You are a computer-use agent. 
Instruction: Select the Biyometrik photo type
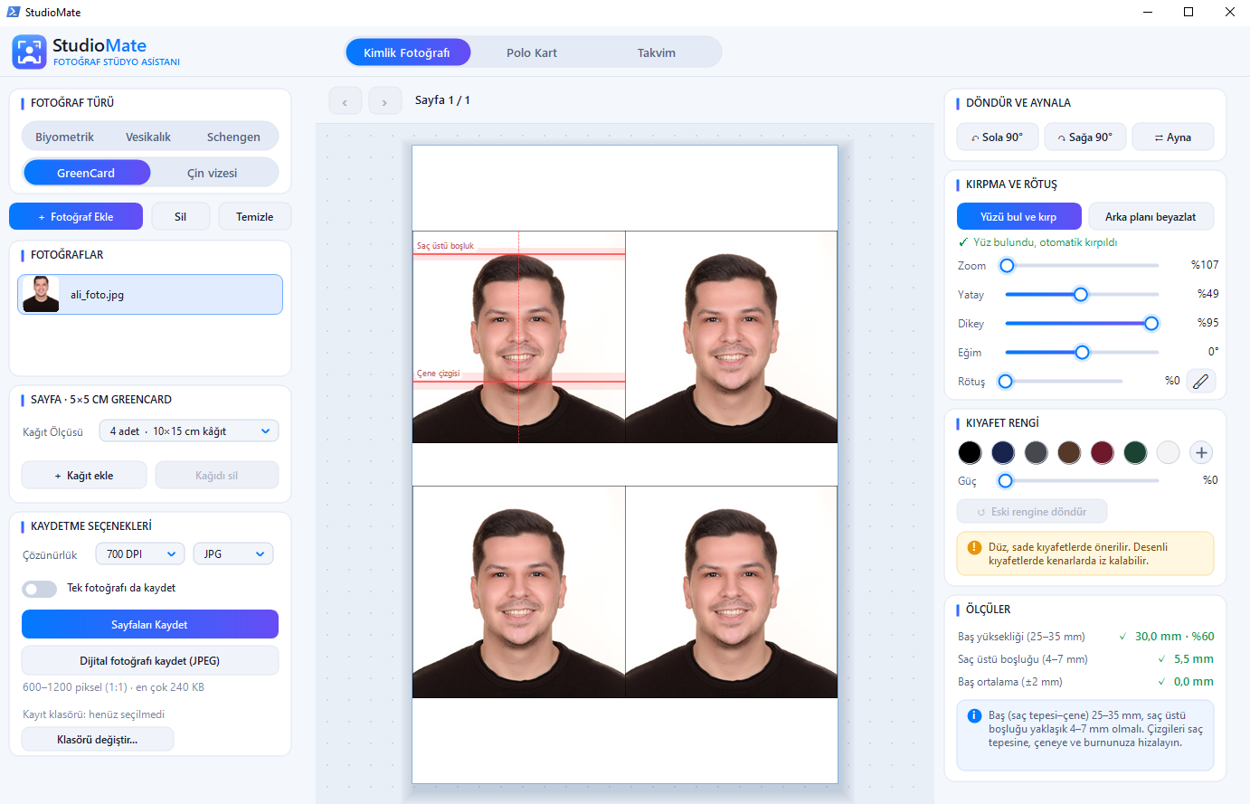point(64,137)
